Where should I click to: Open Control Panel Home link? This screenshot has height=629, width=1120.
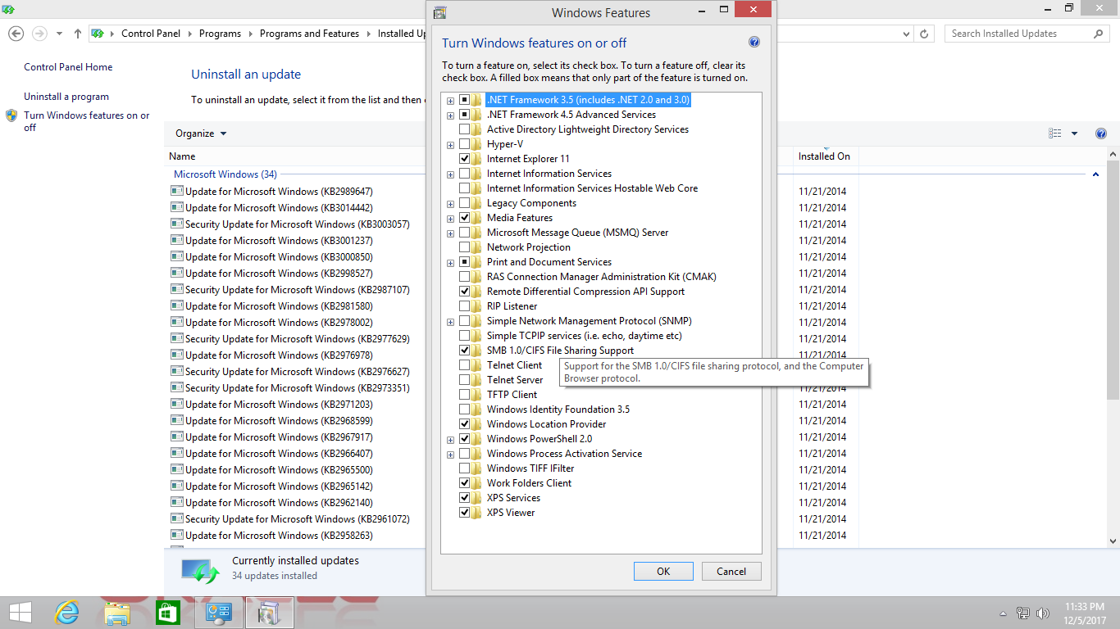pos(68,67)
